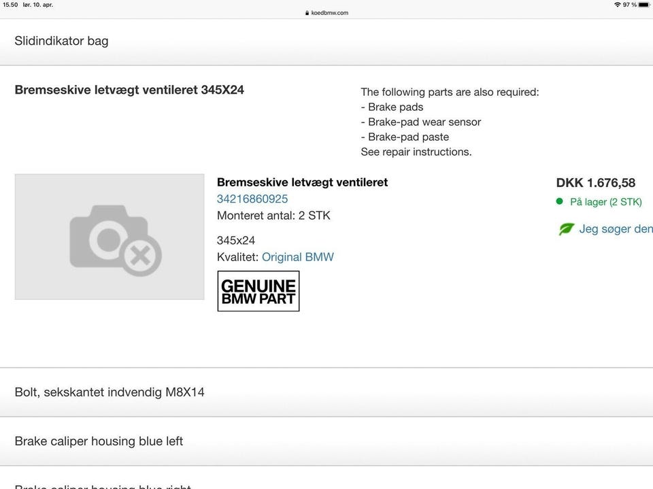Tap the 15.50 clock in status bar
653x489 pixels.
(x=10, y=5)
